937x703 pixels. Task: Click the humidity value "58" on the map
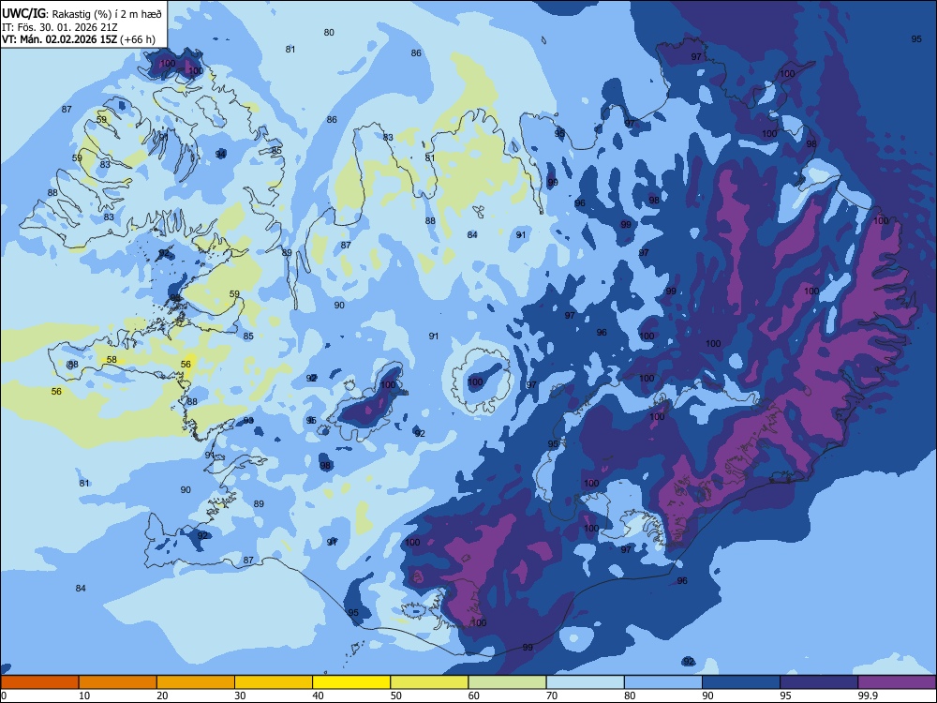[112, 360]
